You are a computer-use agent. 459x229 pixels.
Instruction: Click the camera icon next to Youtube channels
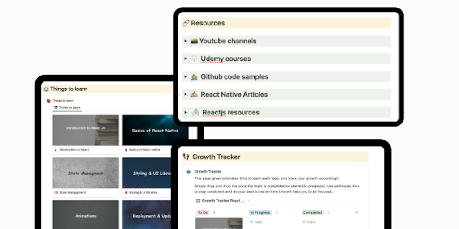click(194, 41)
